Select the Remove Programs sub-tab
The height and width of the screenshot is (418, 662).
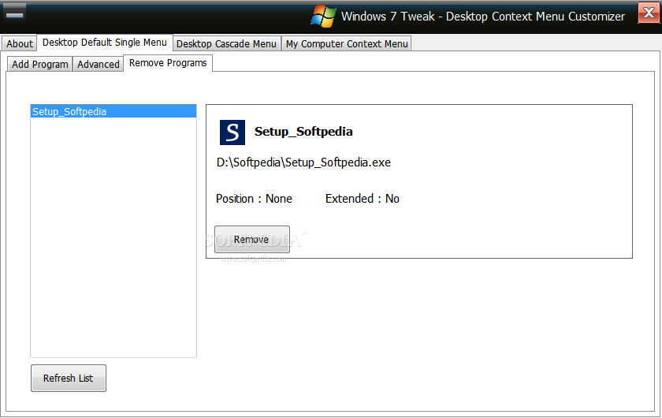tap(168, 63)
